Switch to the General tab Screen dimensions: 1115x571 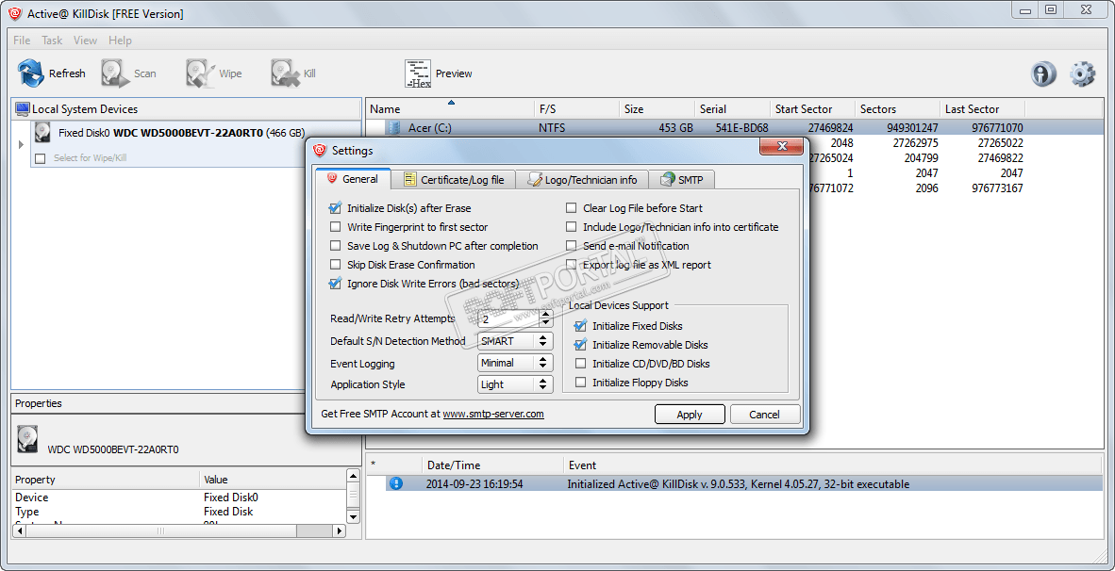coord(353,179)
